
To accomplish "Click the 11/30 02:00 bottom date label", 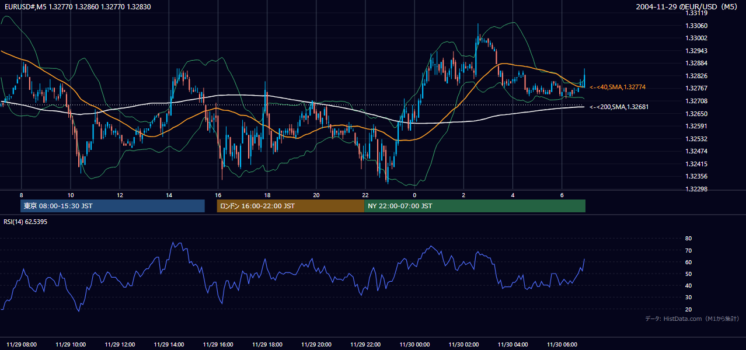I will coord(463,344).
